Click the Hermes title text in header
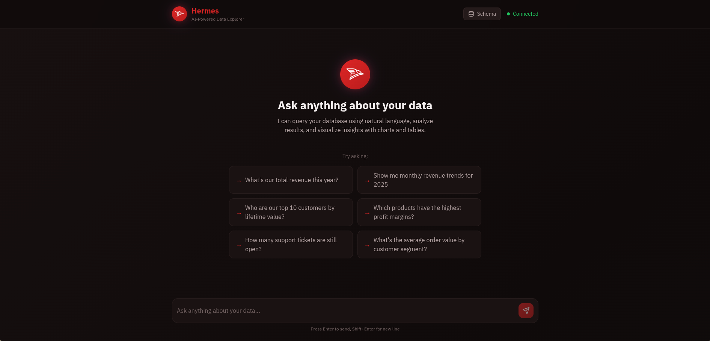This screenshot has width=710, height=341. tap(205, 11)
